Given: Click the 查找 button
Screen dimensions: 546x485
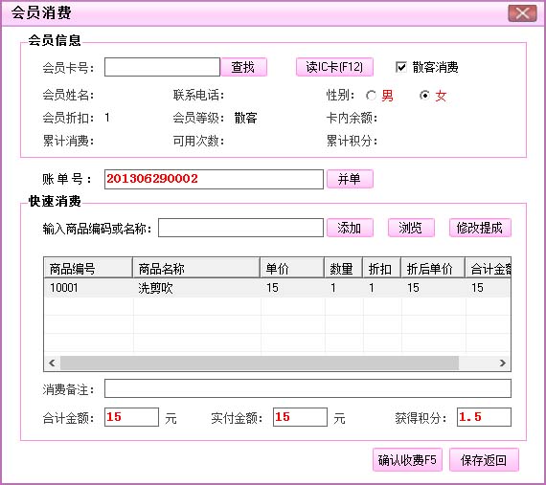Looking at the screenshot, I should 243,67.
